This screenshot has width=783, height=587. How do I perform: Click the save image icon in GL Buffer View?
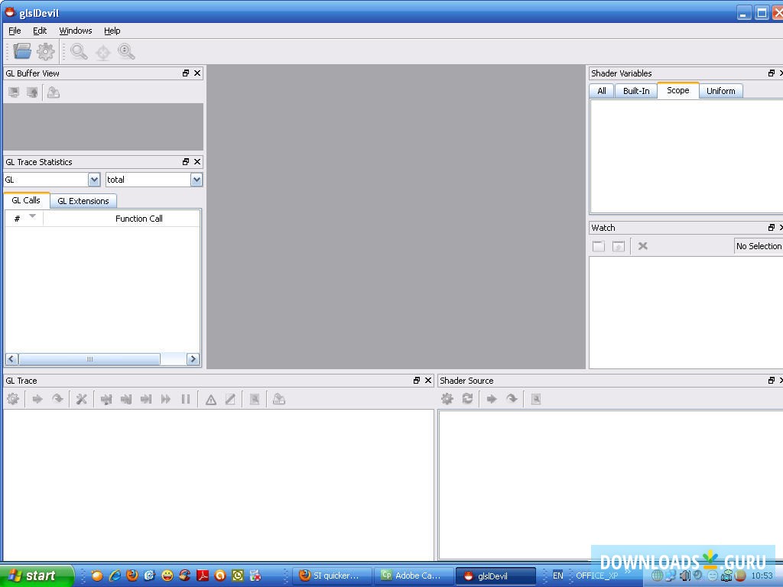click(54, 92)
